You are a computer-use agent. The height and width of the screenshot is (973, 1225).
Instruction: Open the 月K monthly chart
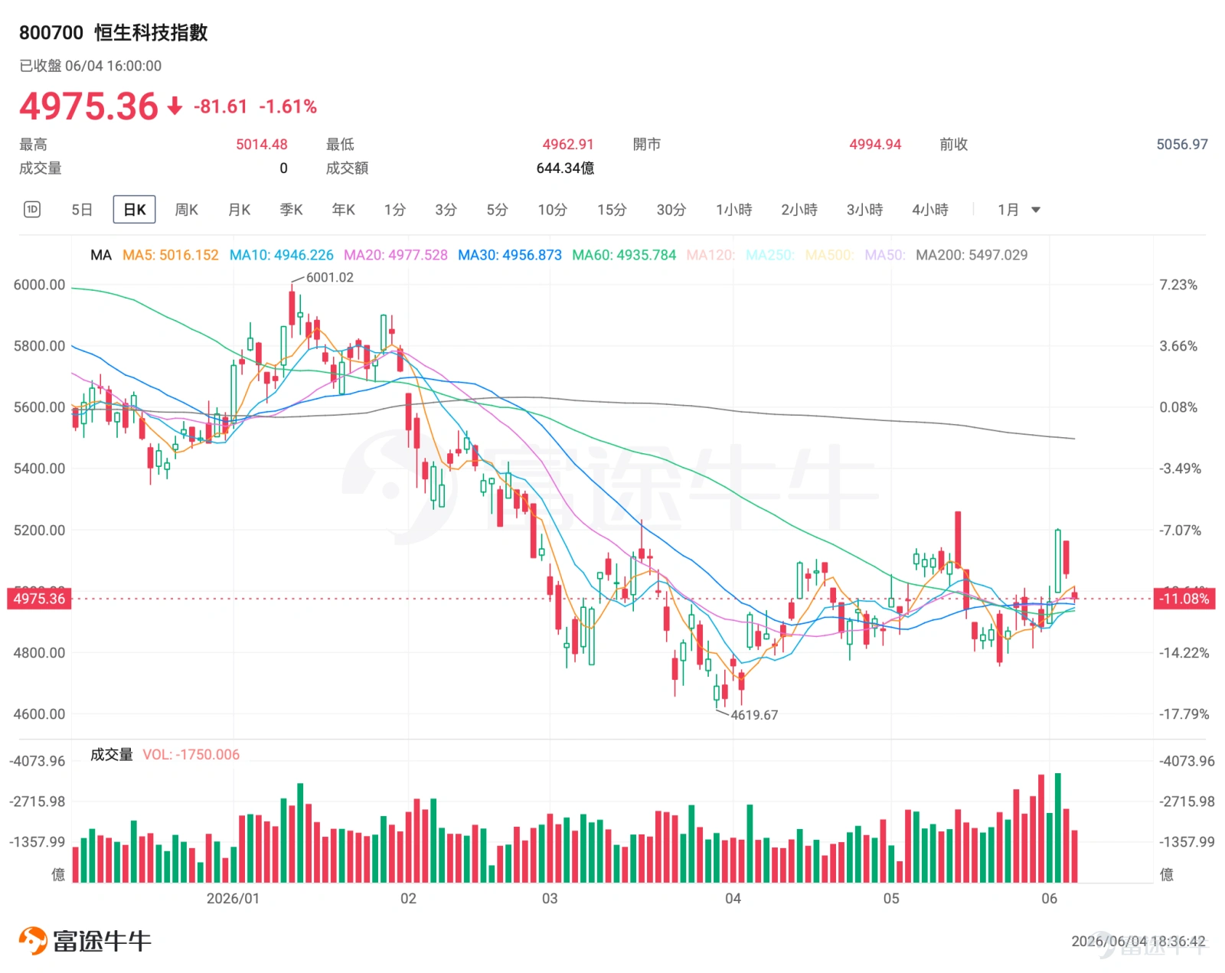tap(240, 210)
